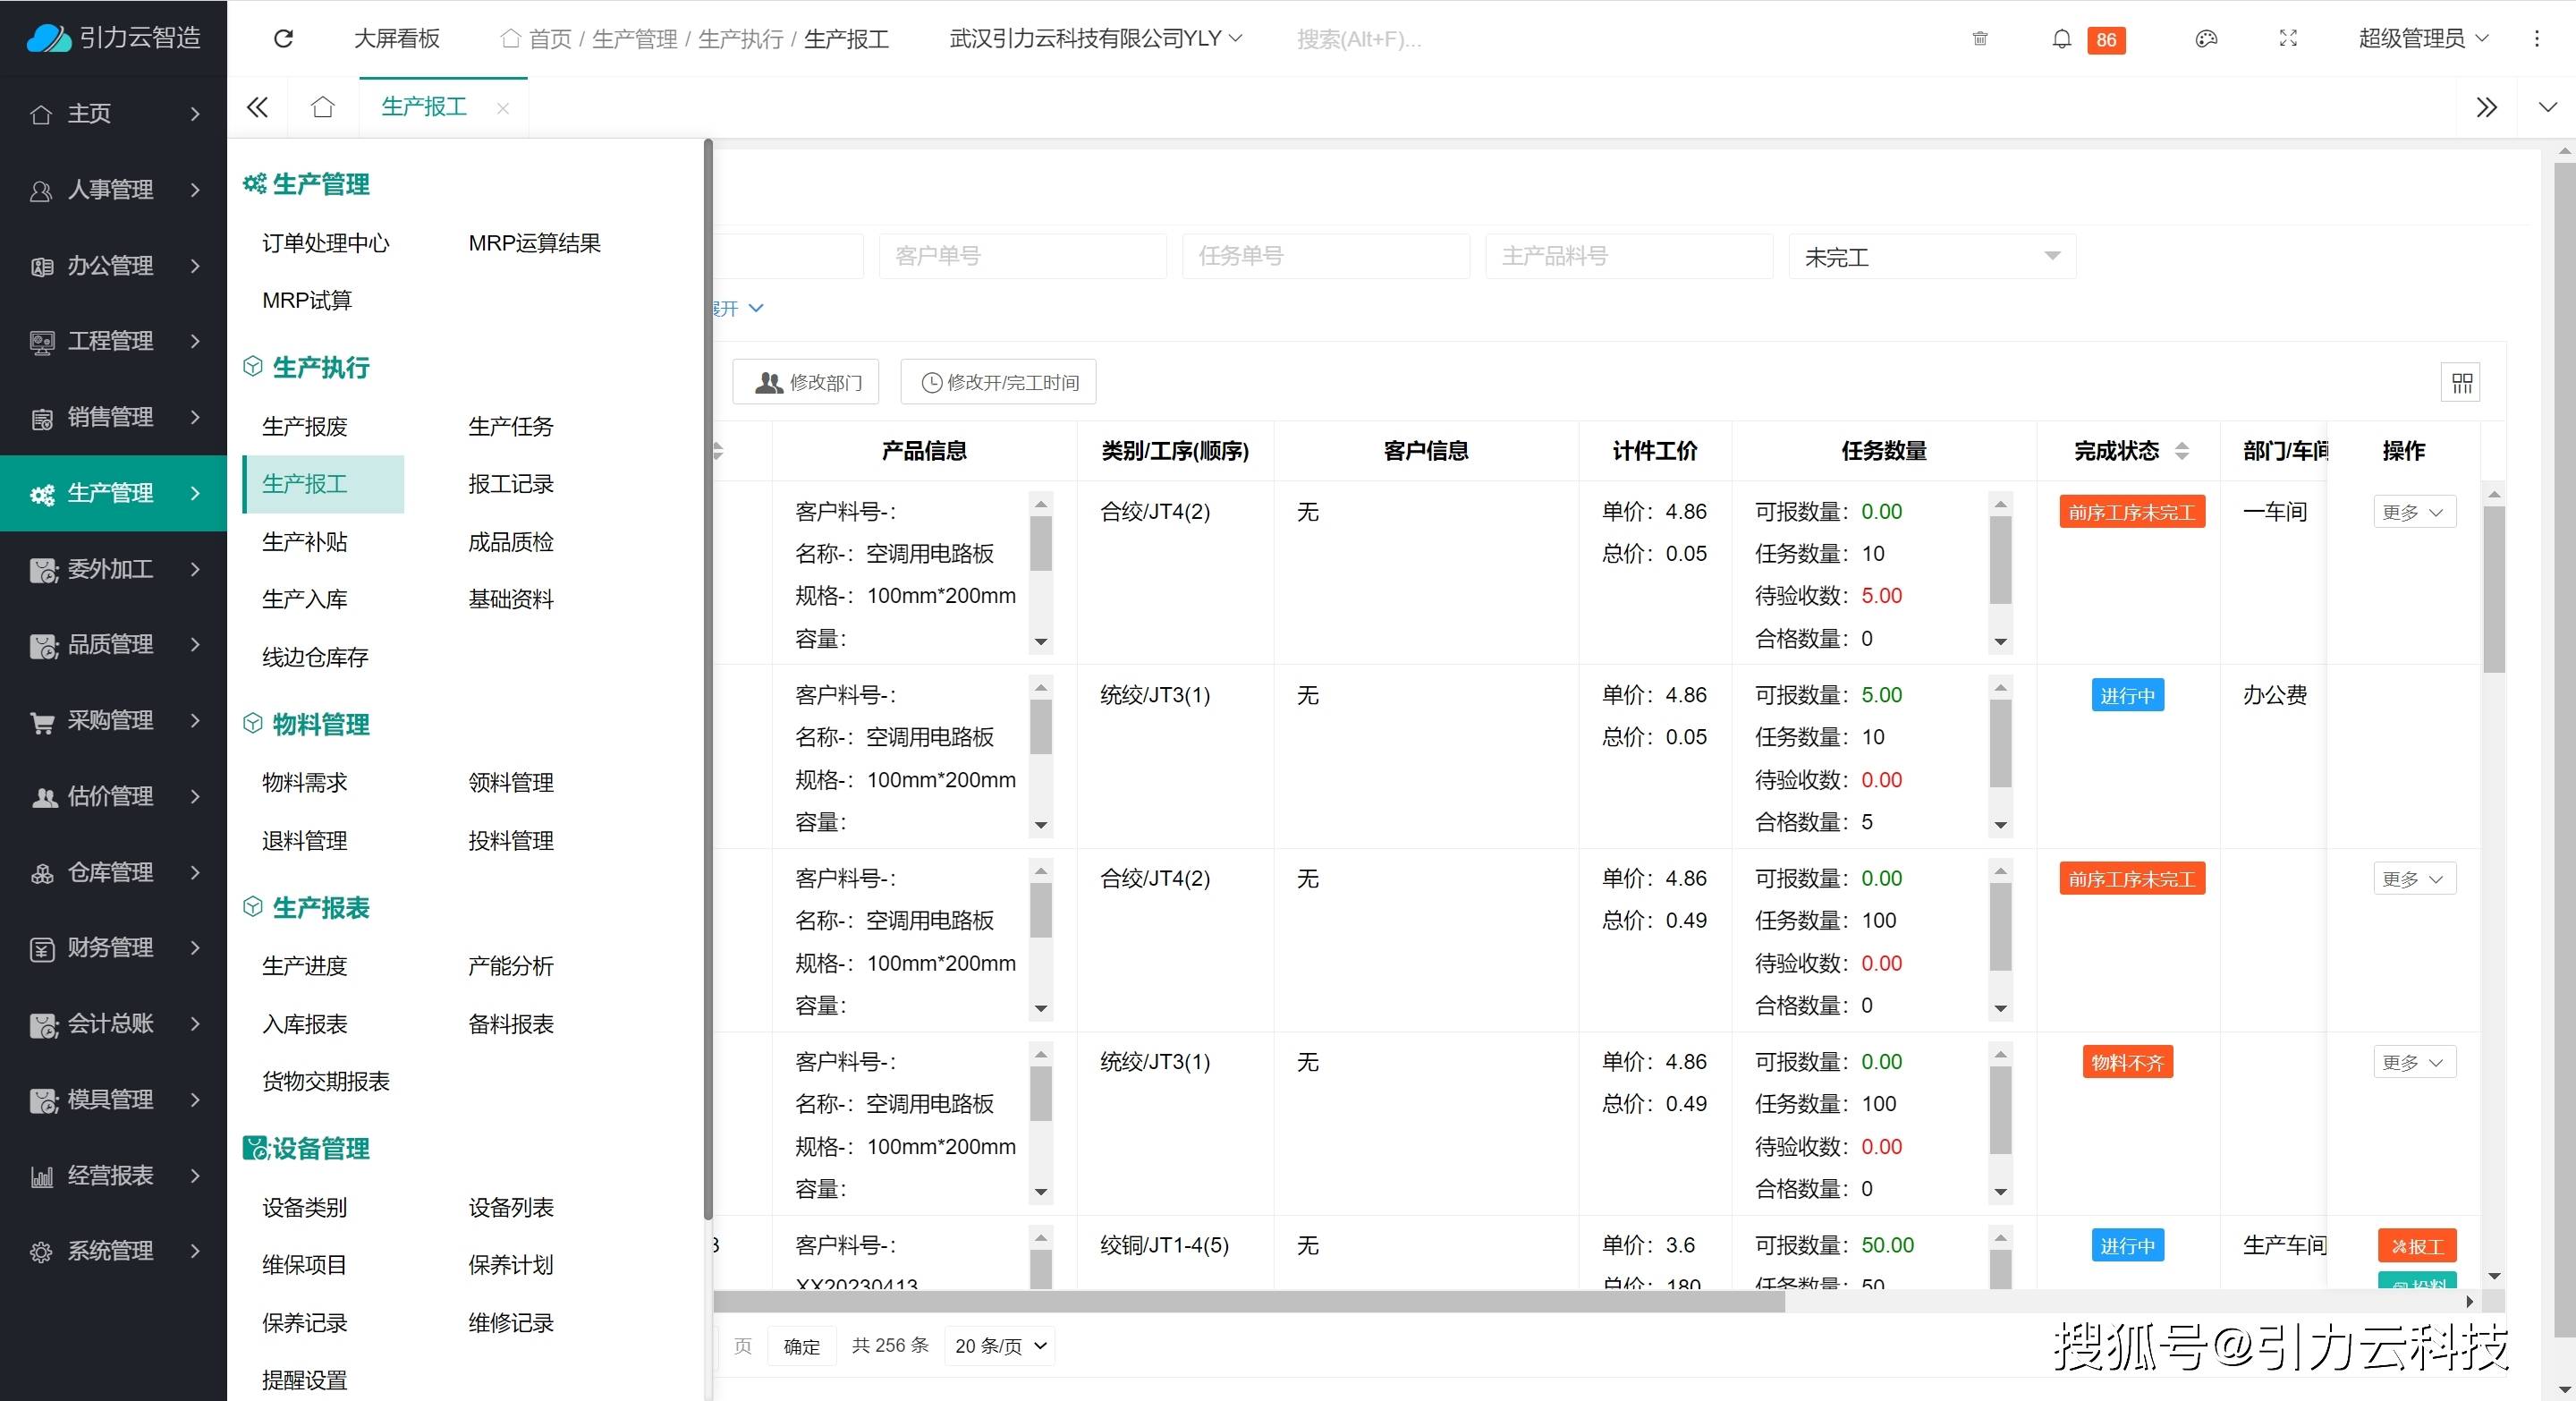Click the 财务管理 sidebar icon
Image resolution: width=2576 pixels, height=1401 pixels.
click(x=42, y=949)
